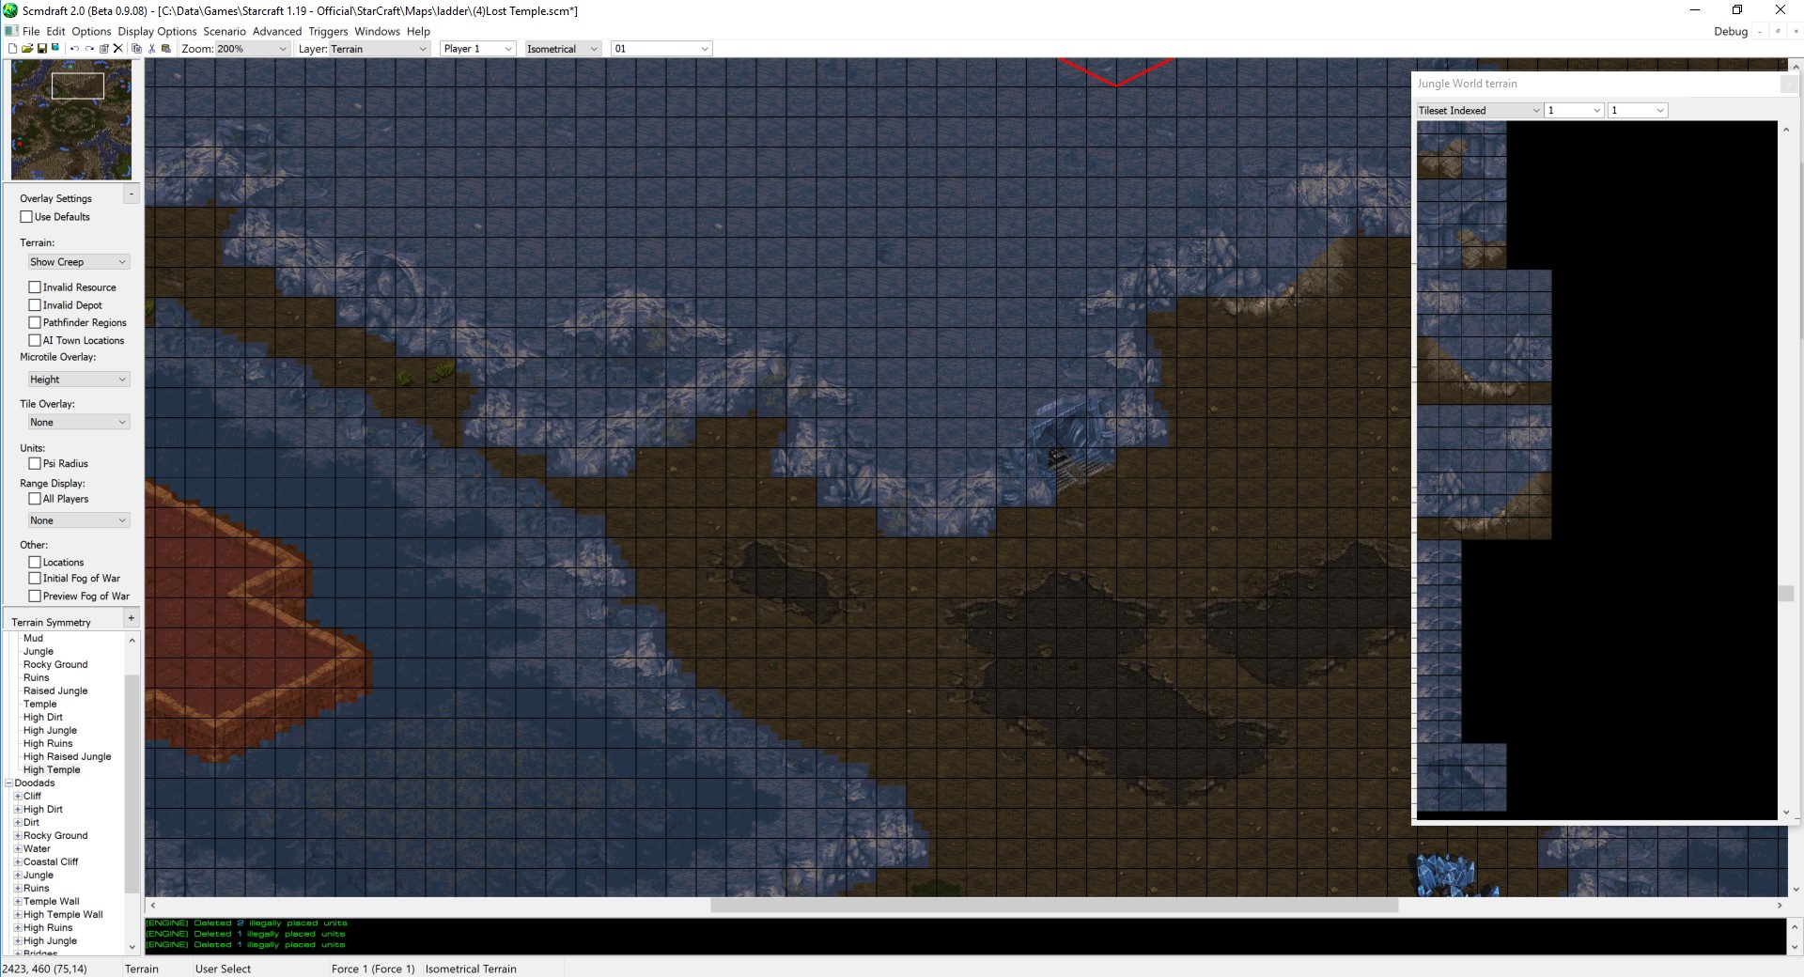Screen dimensions: 1804x977
Task: Collapse Overlay Settings with minus button
Action: pos(131,194)
